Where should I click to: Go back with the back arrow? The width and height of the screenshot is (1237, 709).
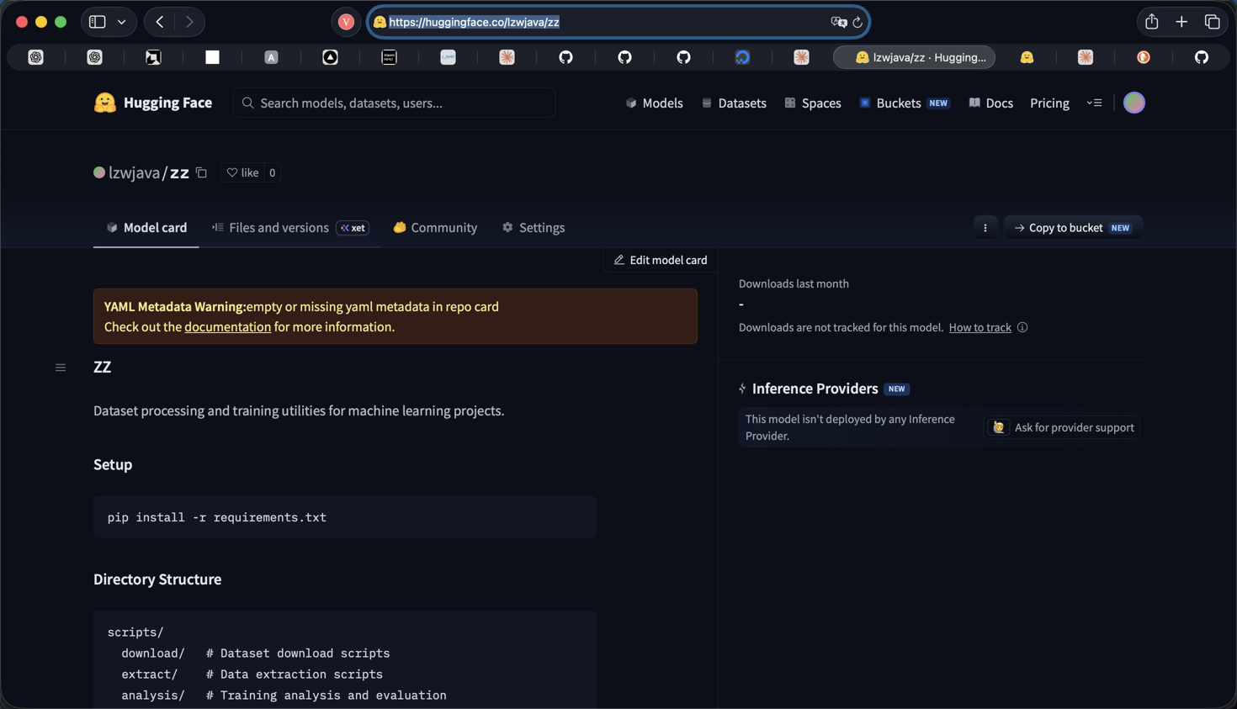click(x=160, y=22)
